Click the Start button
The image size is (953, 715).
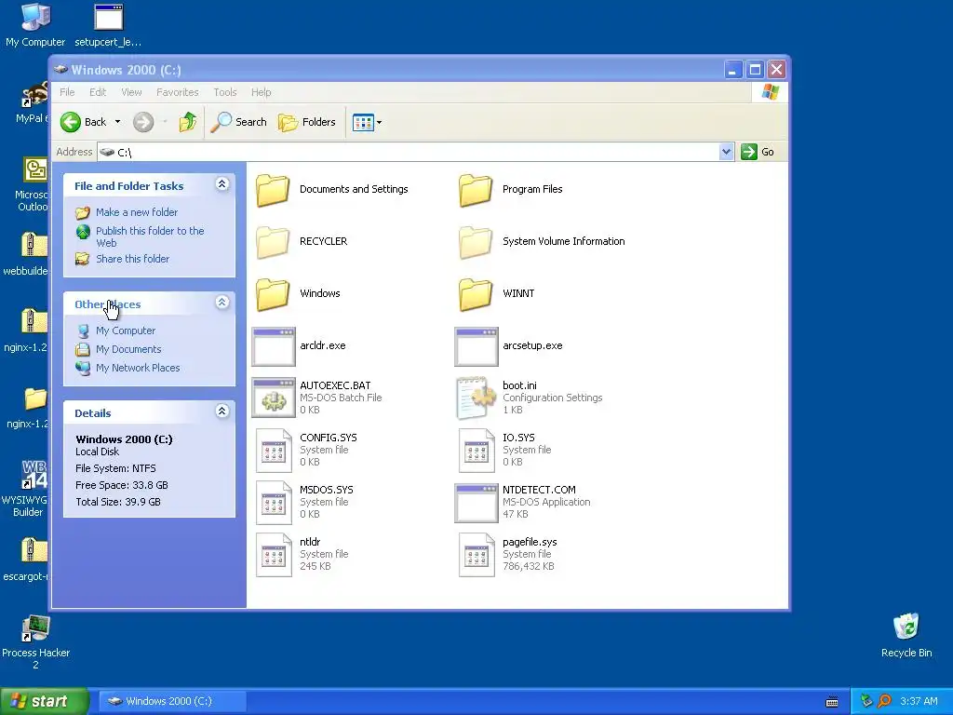(x=43, y=701)
